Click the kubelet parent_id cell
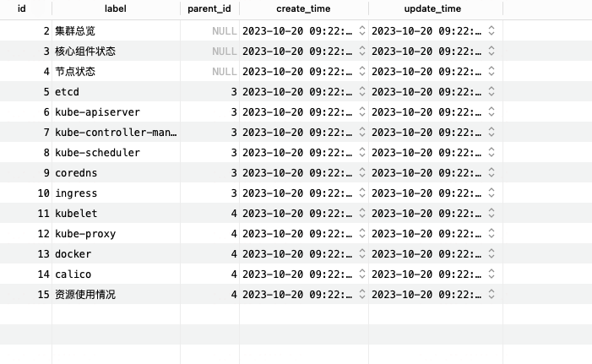 (210, 214)
